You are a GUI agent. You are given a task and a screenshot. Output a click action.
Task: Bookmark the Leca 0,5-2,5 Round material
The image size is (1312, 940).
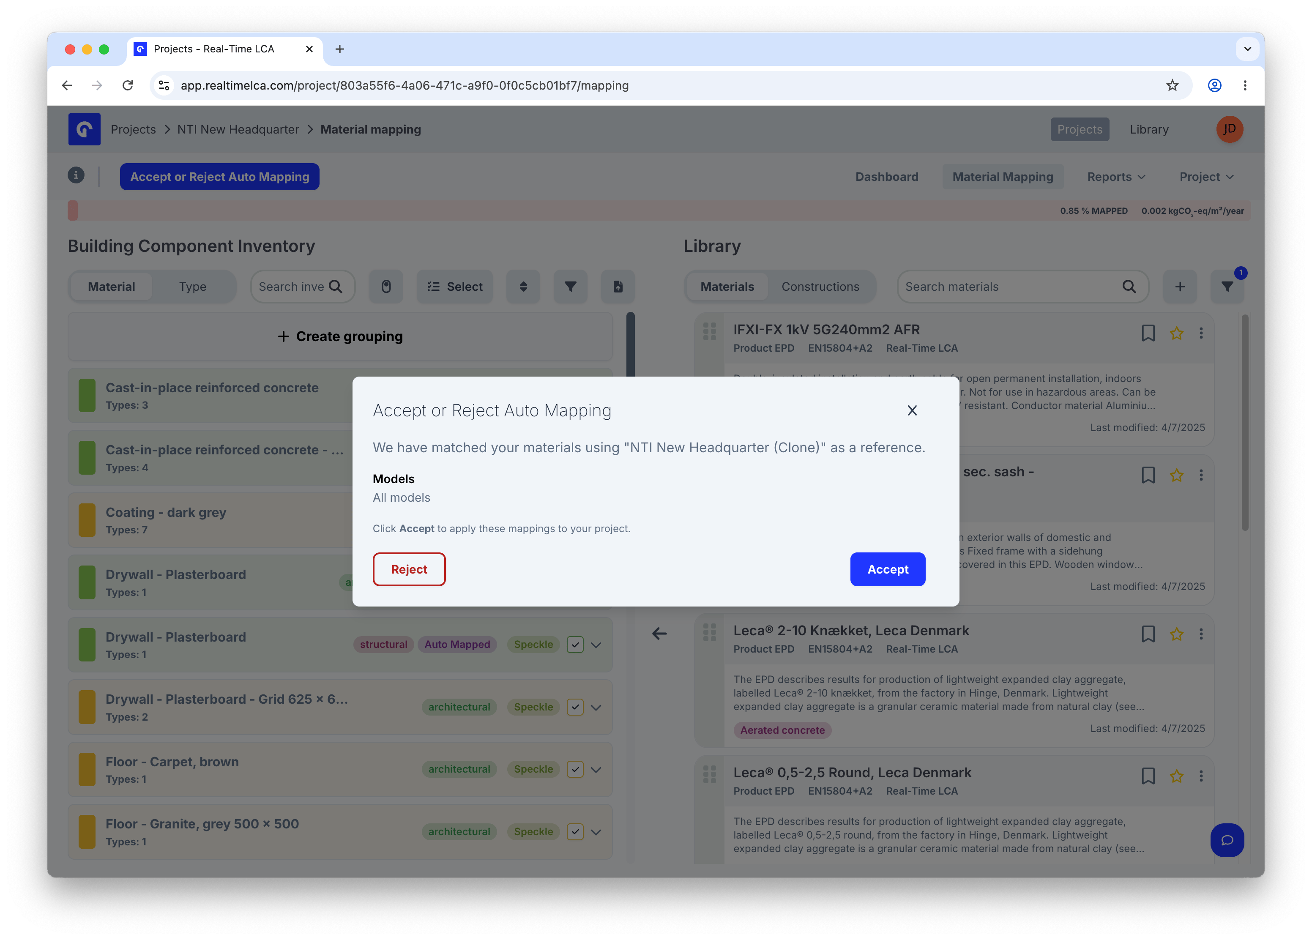[x=1148, y=776]
